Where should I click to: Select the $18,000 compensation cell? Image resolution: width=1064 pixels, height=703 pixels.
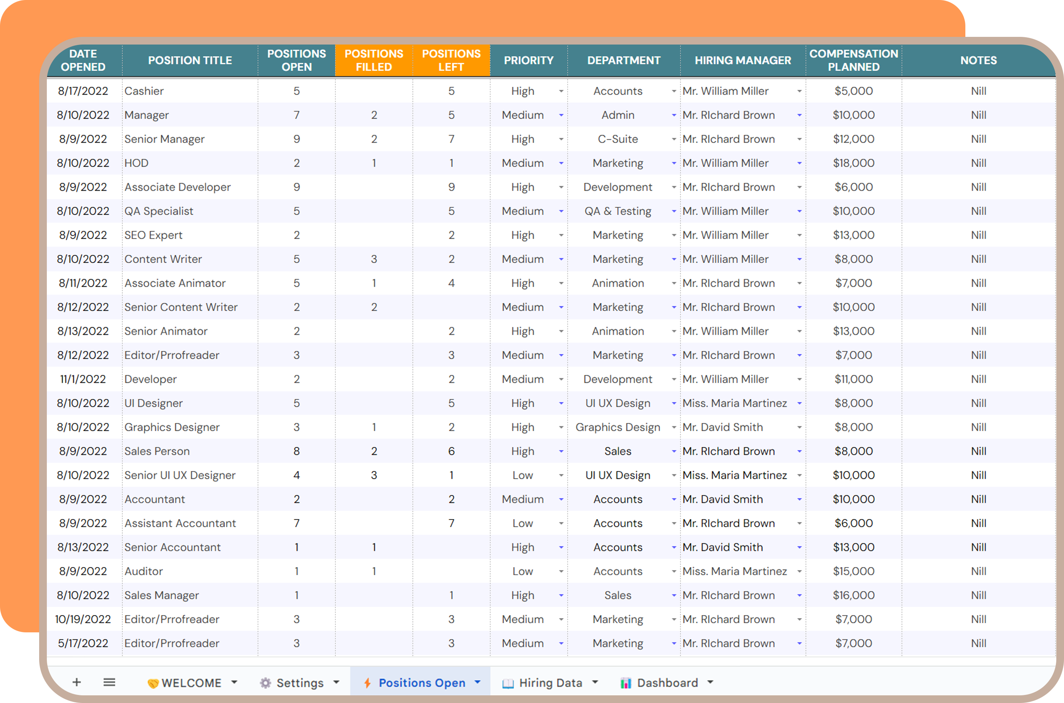click(853, 163)
